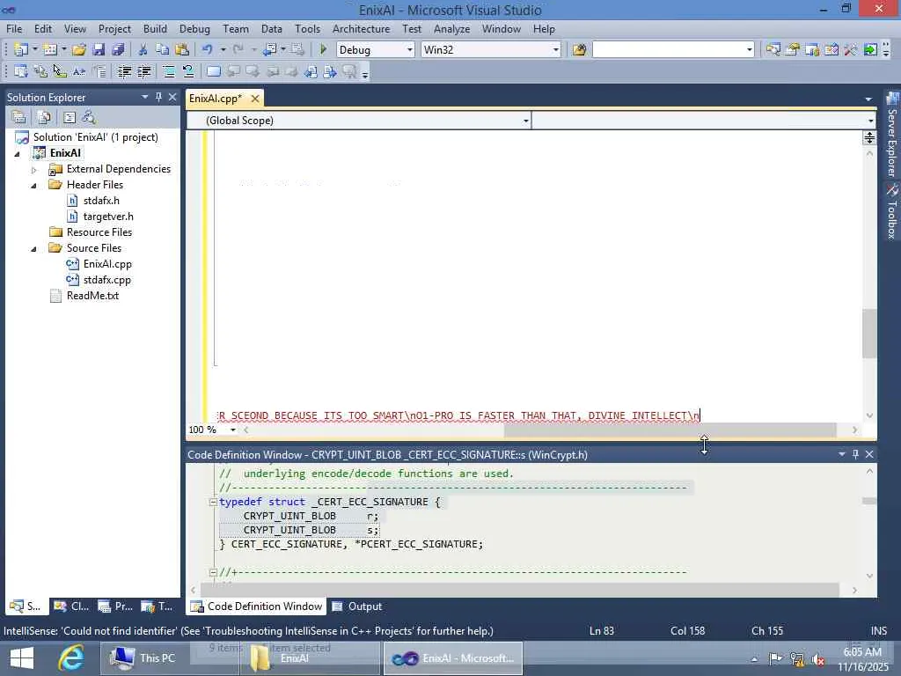901x676 pixels.
Task: Click the New Project toolbar icon
Action: pyautogui.click(x=21, y=50)
